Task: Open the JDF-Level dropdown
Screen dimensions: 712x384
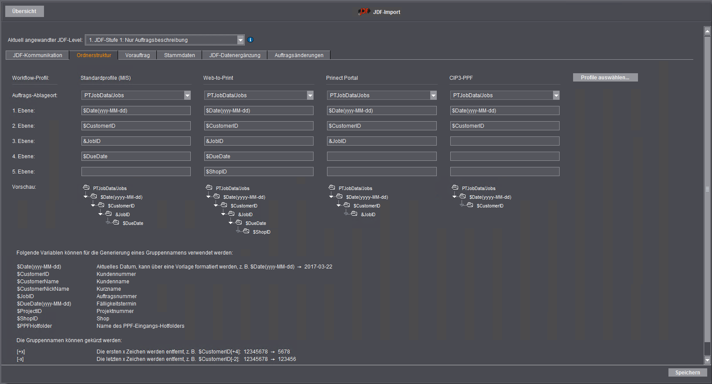Action: click(x=240, y=40)
